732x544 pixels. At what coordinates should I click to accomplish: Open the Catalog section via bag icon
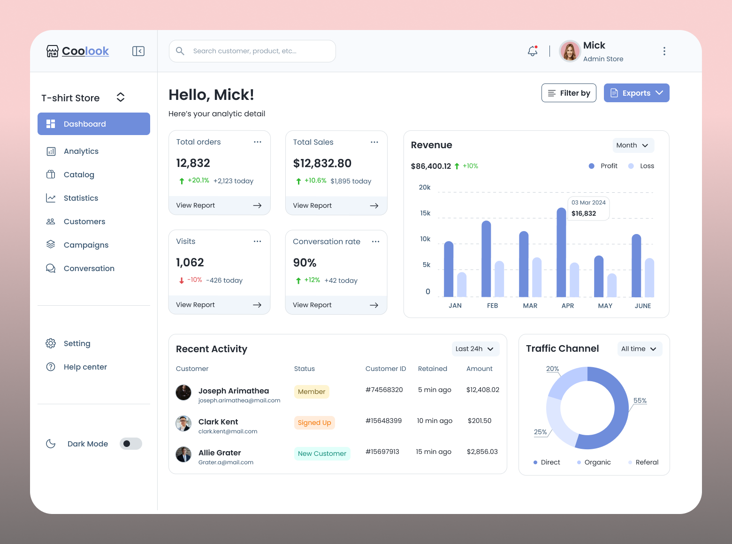(x=51, y=174)
